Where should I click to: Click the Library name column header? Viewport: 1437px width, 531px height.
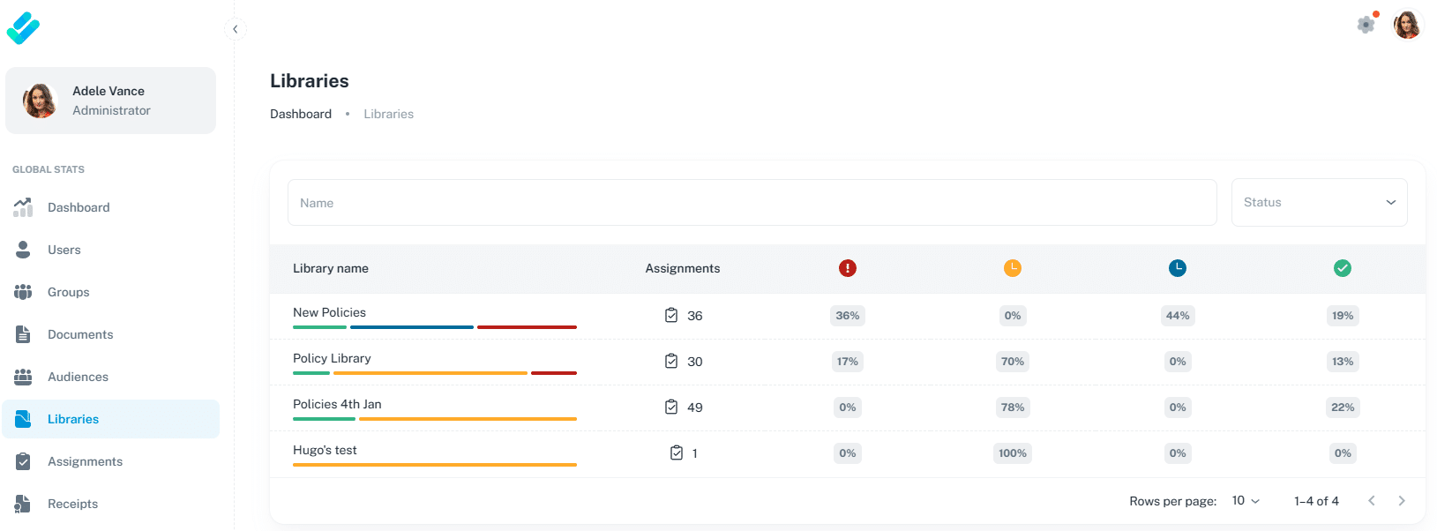point(331,268)
